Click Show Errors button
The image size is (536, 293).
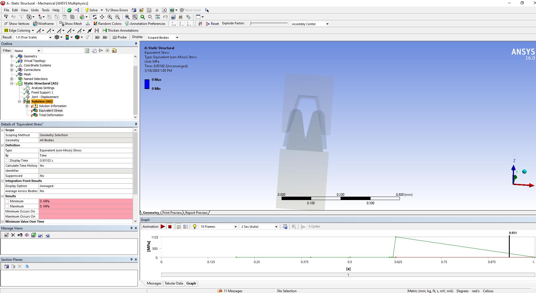point(117,10)
